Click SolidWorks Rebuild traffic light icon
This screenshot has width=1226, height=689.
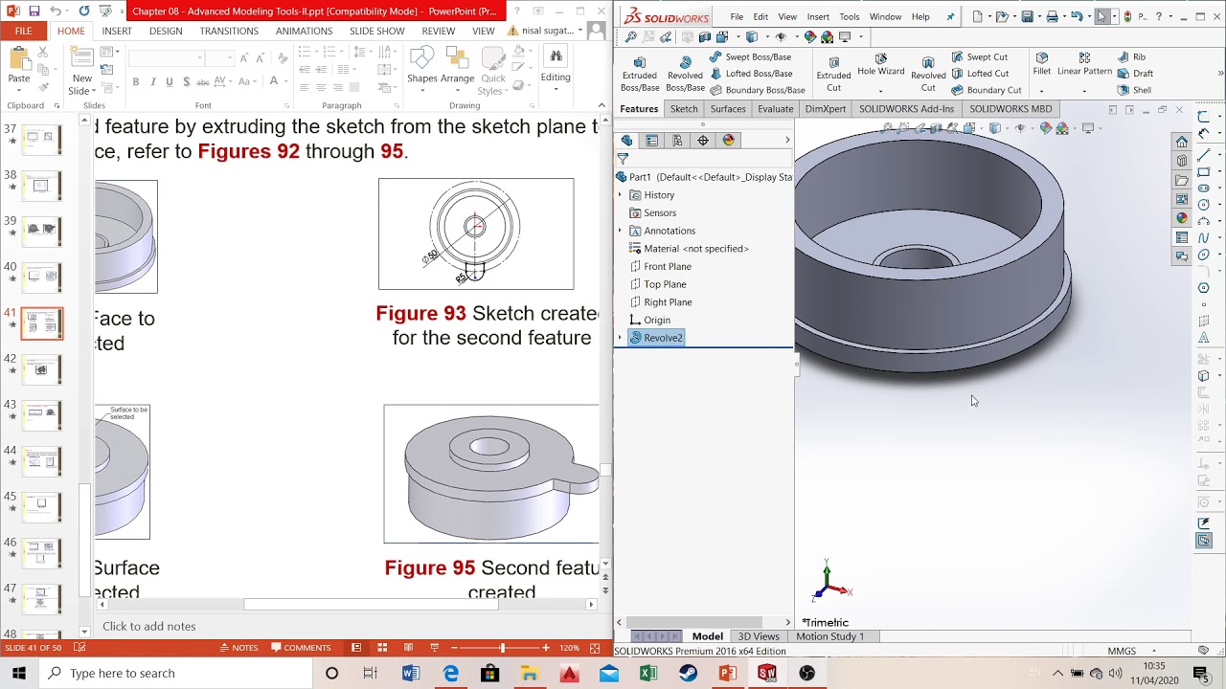(x=1128, y=17)
